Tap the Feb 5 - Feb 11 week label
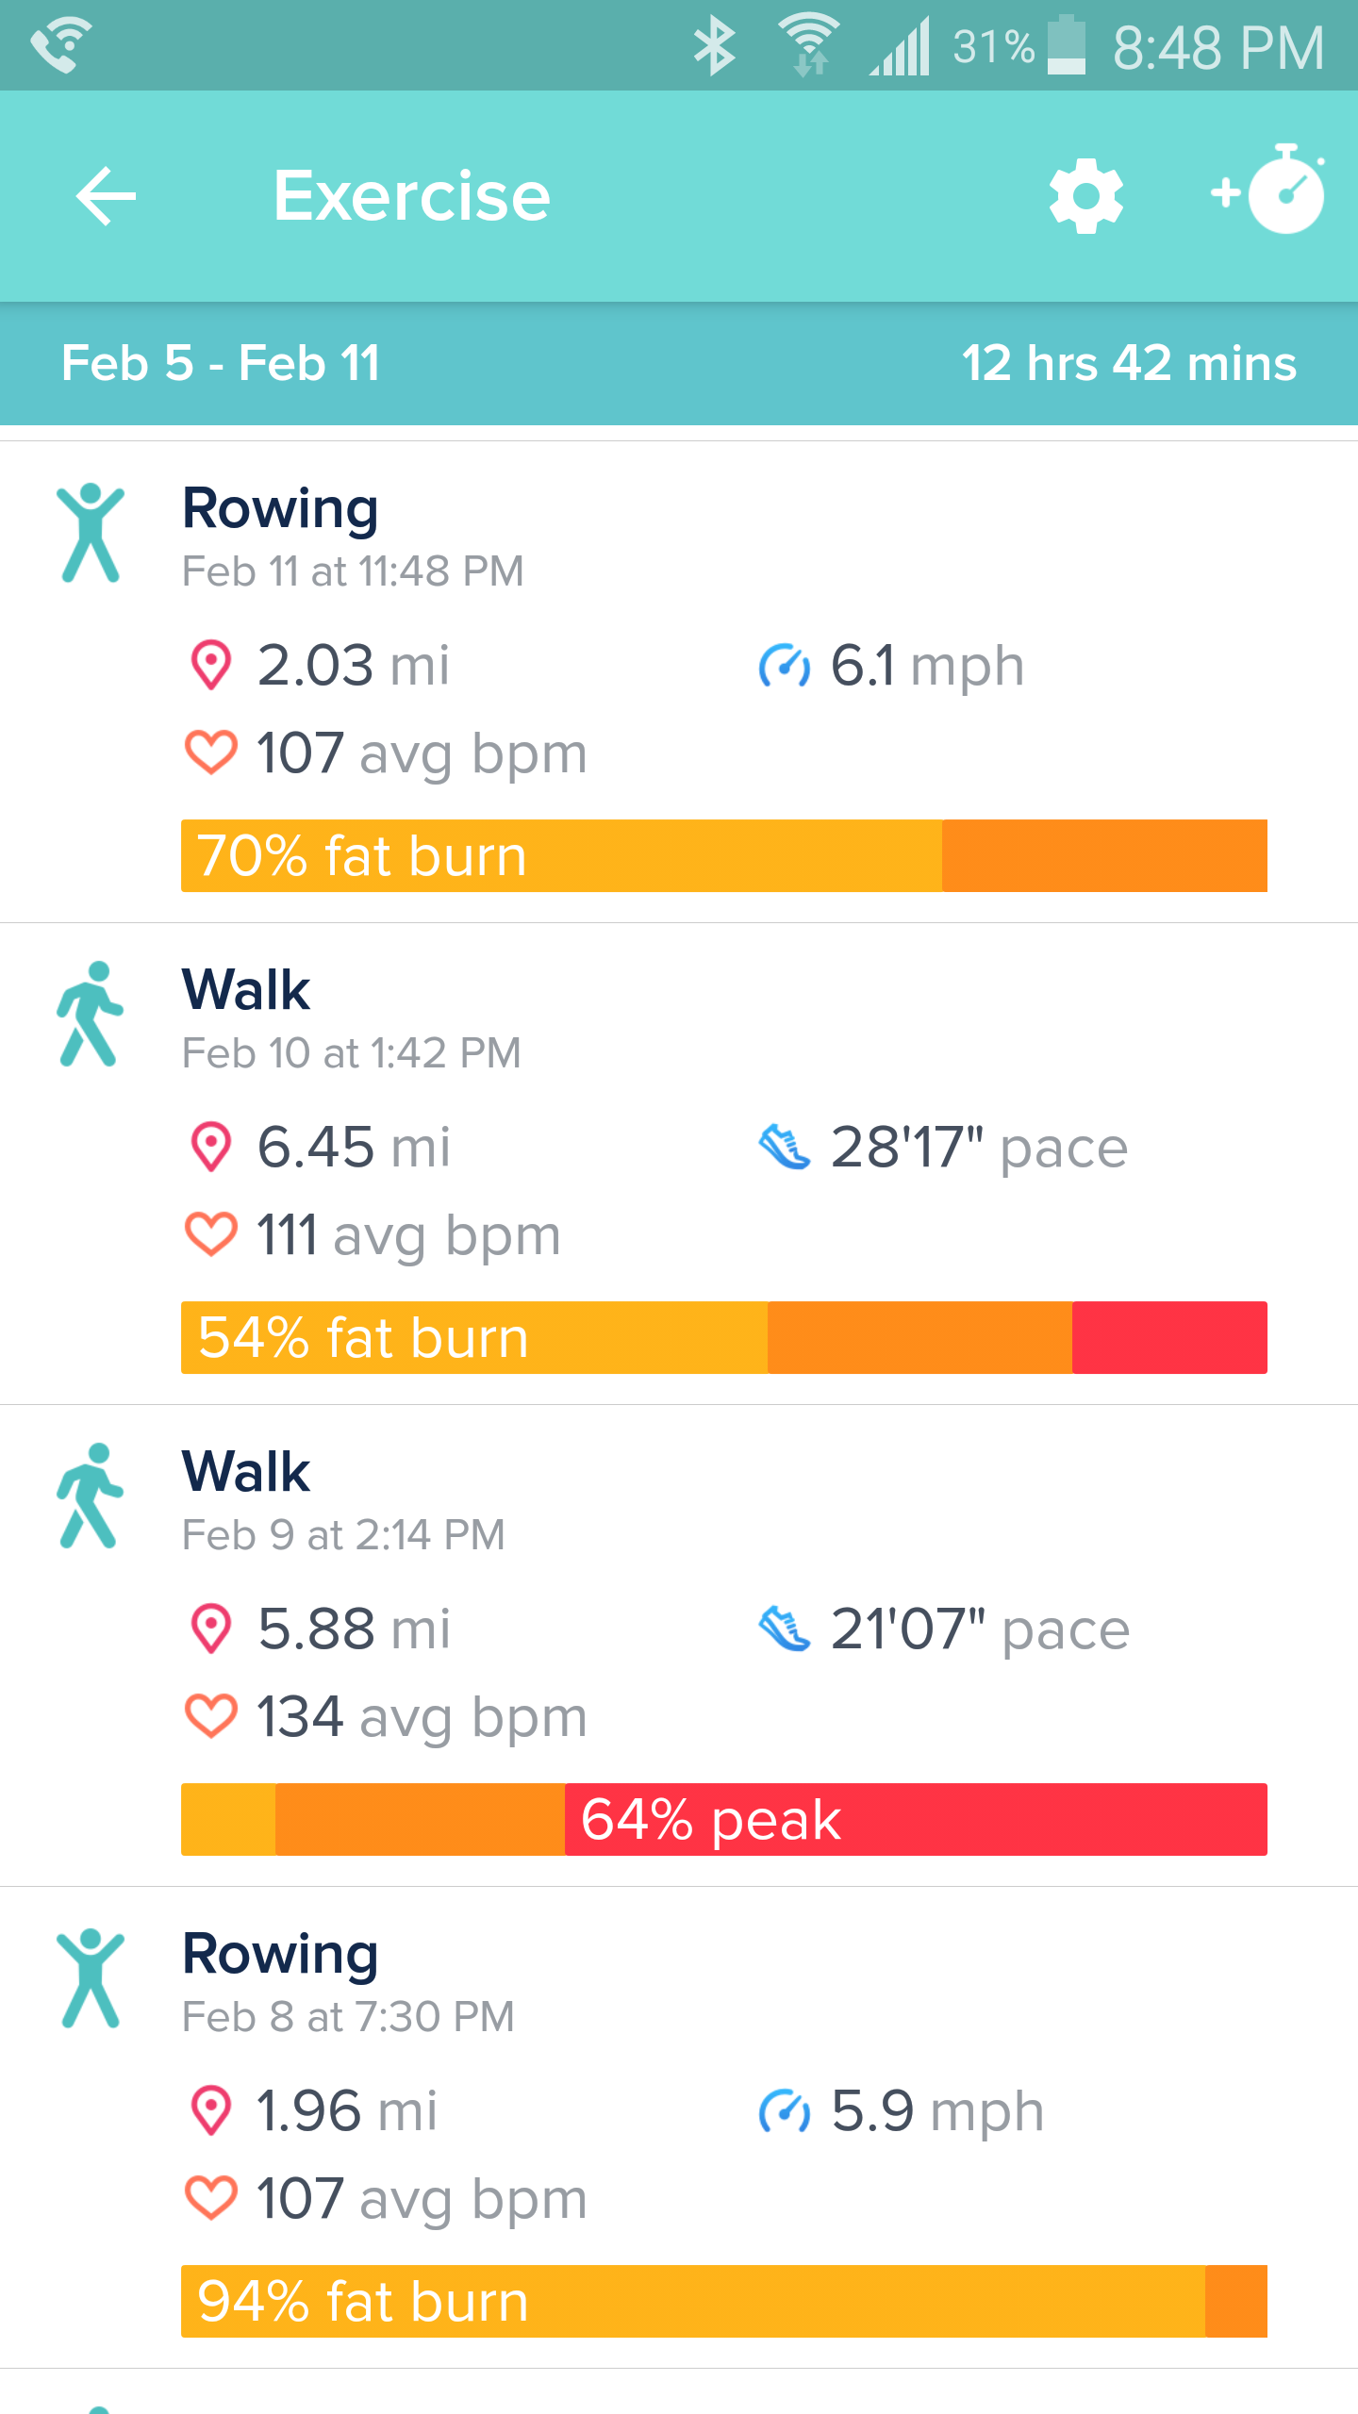The height and width of the screenshot is (2414, 1358). coord(221,364)
